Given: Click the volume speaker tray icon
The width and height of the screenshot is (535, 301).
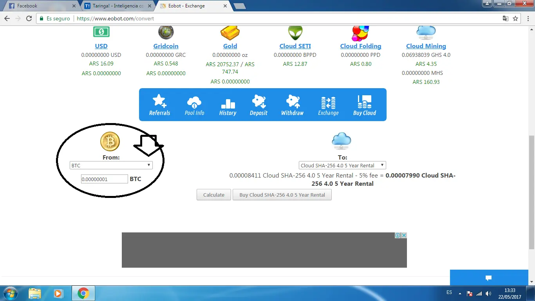Looking at the screenshot, I should pyautogui.click(x=488, y=293).
